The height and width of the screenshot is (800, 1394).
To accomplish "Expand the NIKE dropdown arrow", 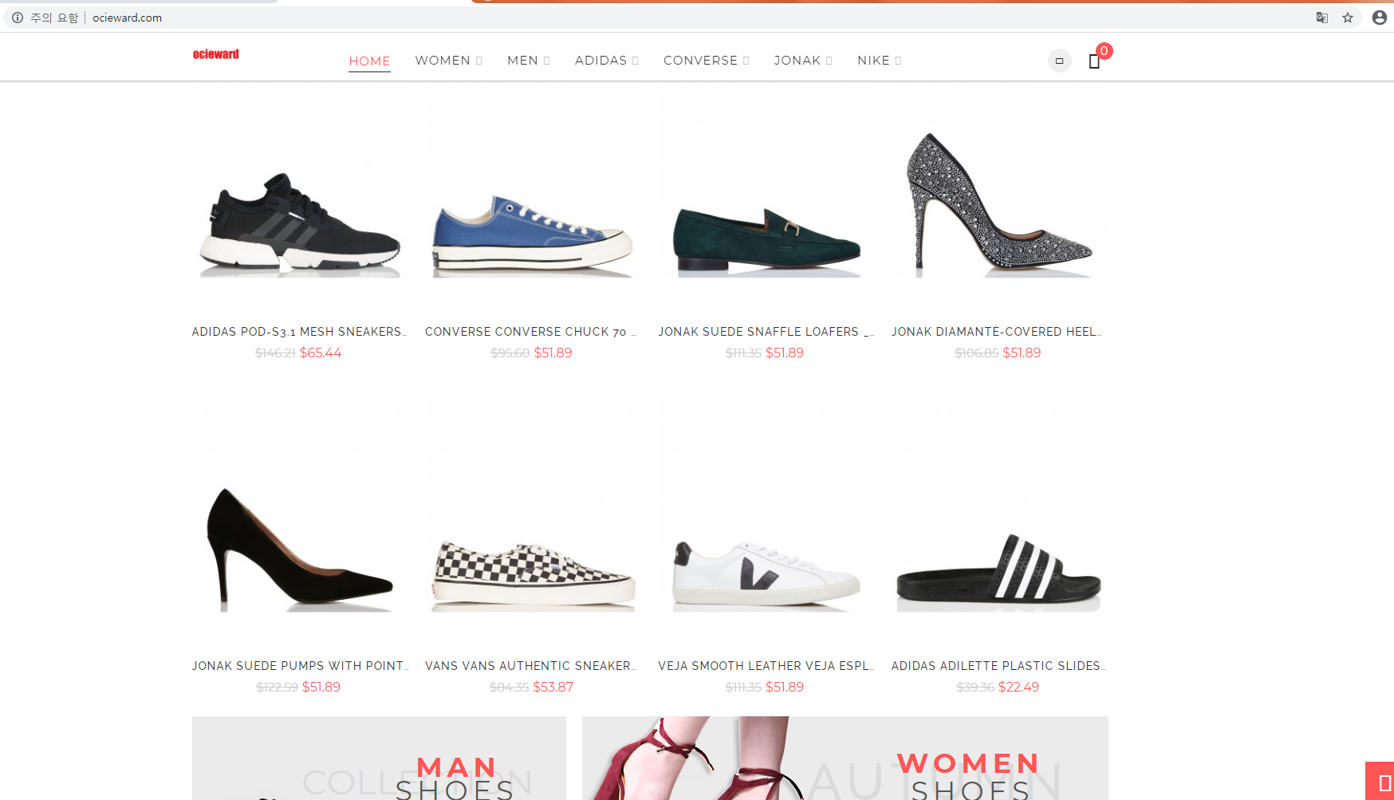I will click(x=898, y=61).
